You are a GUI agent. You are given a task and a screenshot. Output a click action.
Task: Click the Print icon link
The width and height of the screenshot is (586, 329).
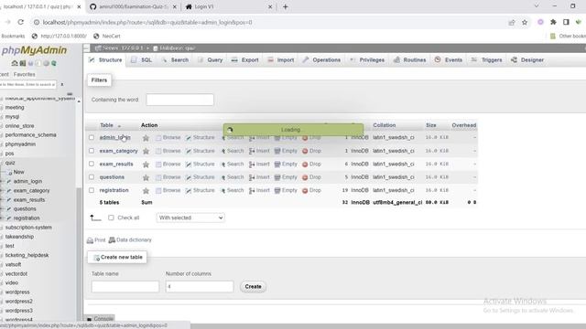96,239
